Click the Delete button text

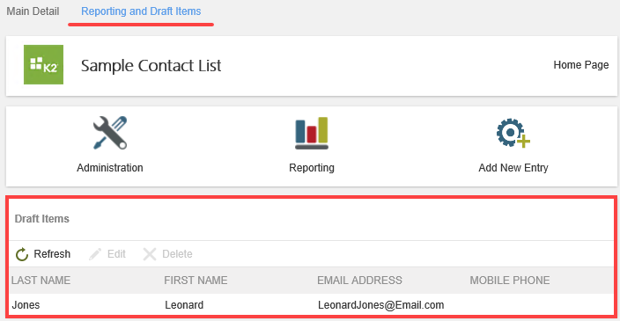coord(177,254)
